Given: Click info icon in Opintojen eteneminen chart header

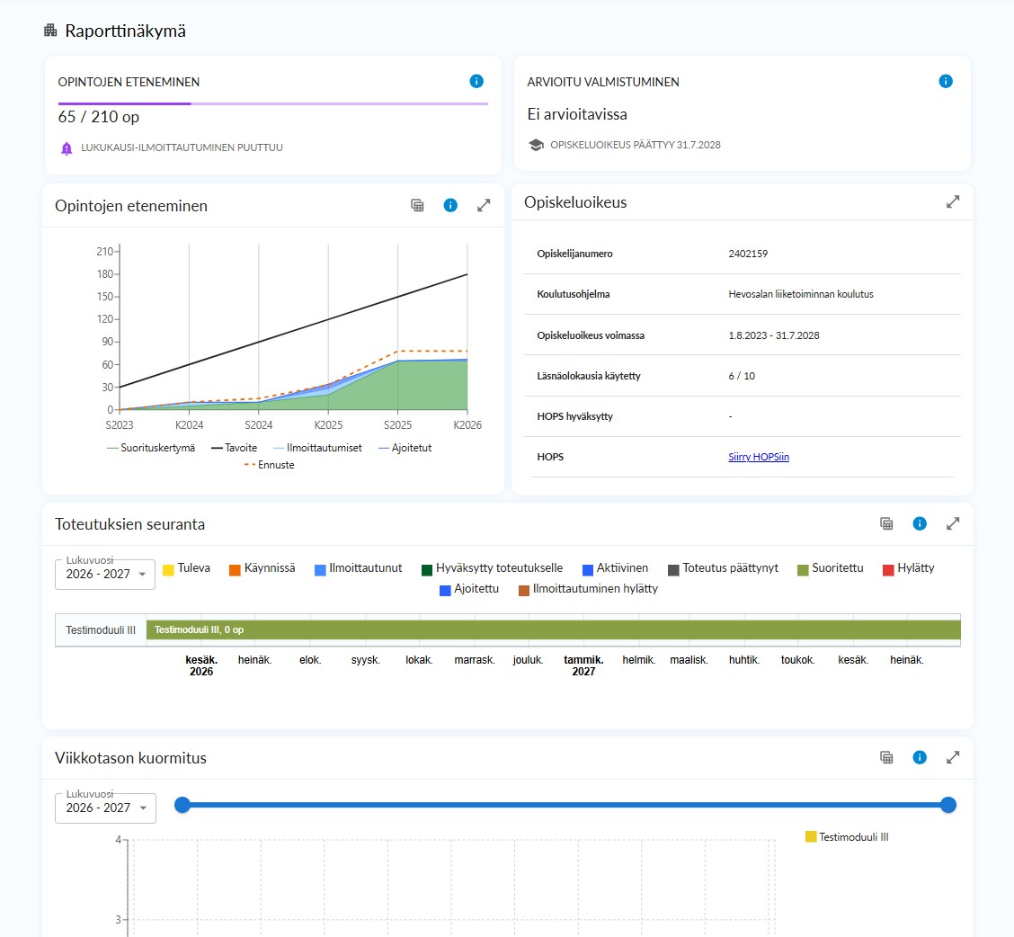Looking at the screenshot, I should click(450, 205).
